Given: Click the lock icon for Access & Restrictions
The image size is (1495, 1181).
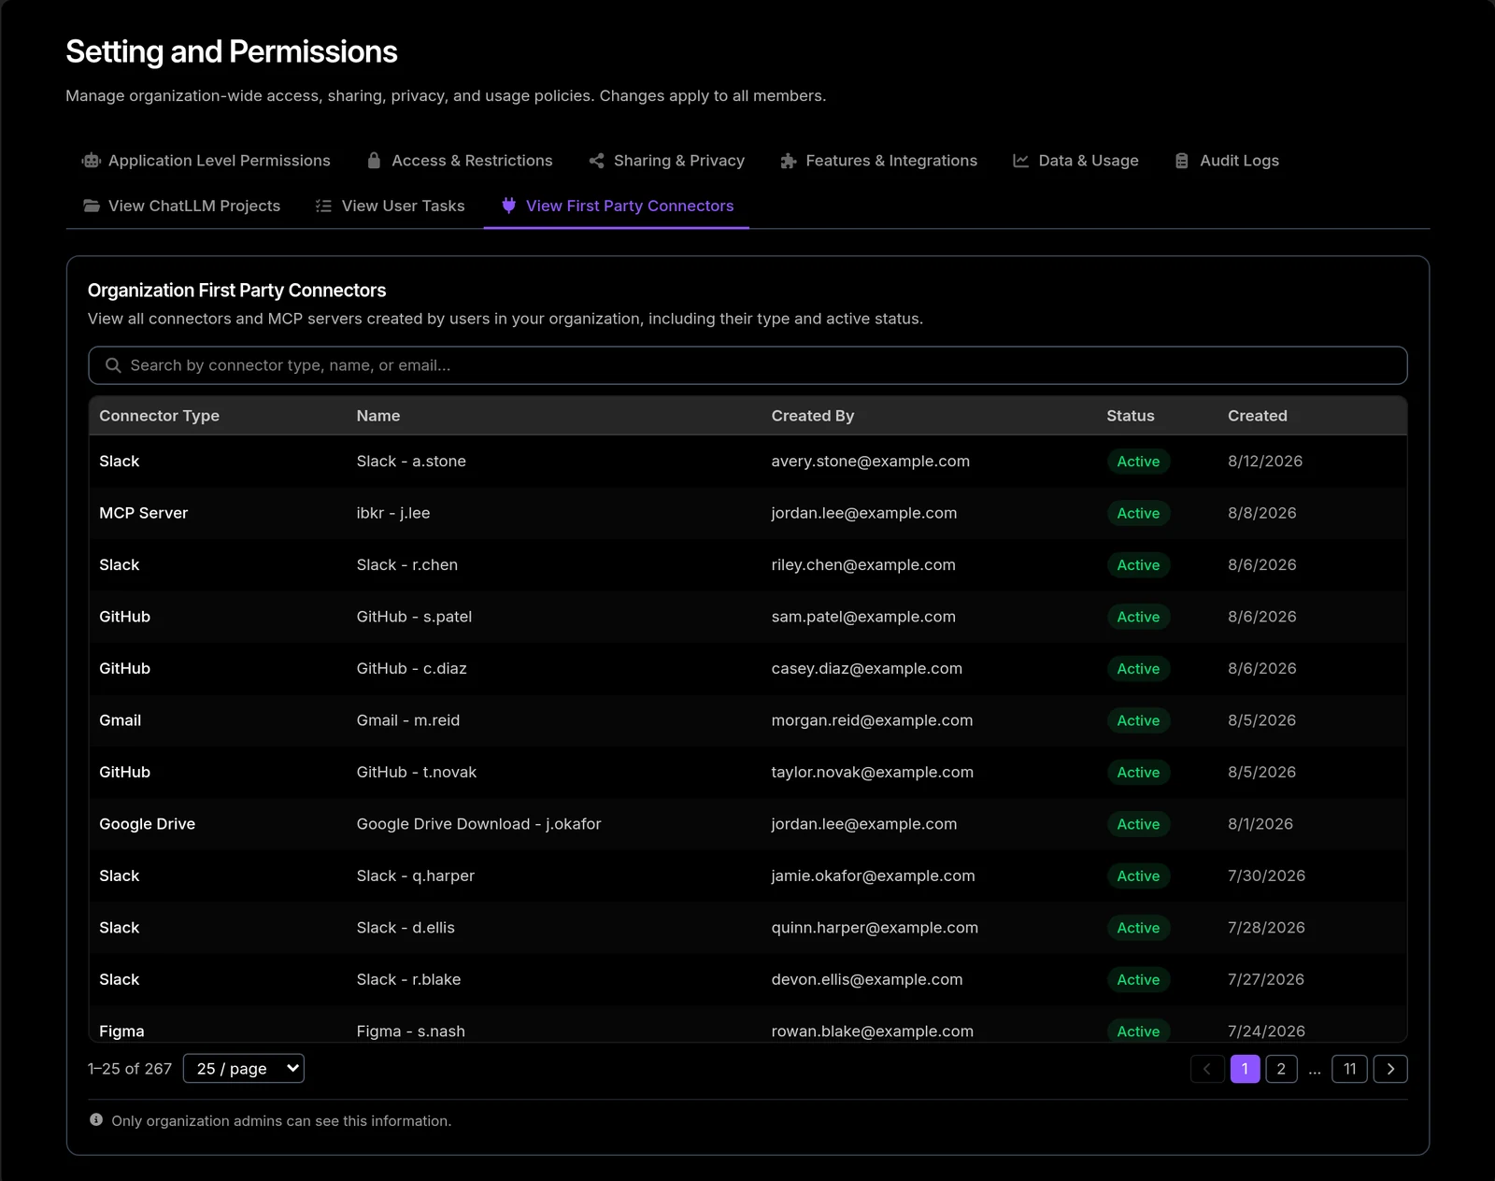Looking at the screenshot, I should click(374, 161).
